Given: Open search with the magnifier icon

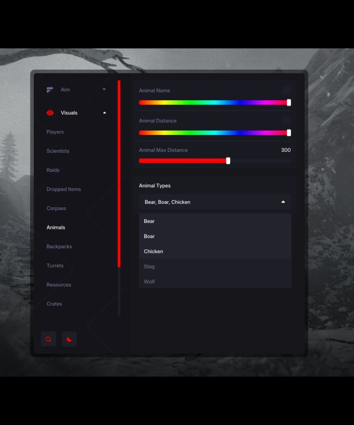Looking at the screenshot, I should click(x=48, y=339).
